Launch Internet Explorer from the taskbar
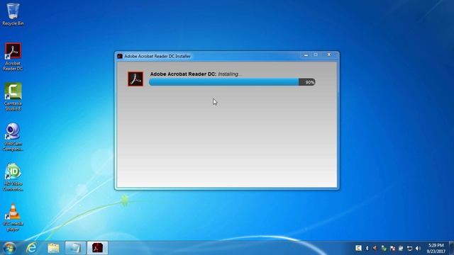 31,248
